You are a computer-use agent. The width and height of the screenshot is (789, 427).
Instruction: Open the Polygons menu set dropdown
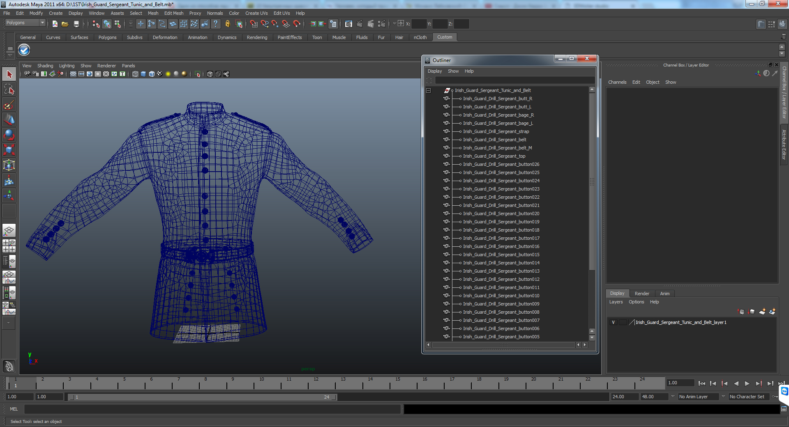[x=25, y=23]
